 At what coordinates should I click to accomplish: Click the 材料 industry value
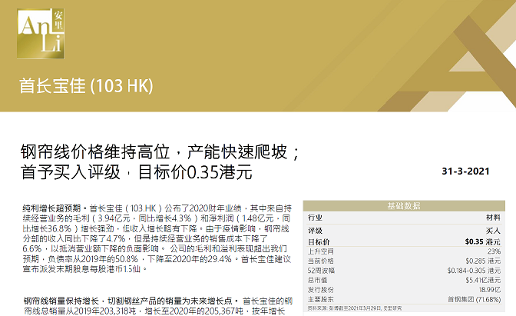point(493,218)
